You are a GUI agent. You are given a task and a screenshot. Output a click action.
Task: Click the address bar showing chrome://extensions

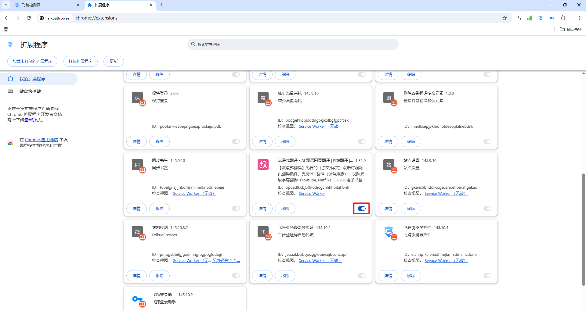[275, 18]
